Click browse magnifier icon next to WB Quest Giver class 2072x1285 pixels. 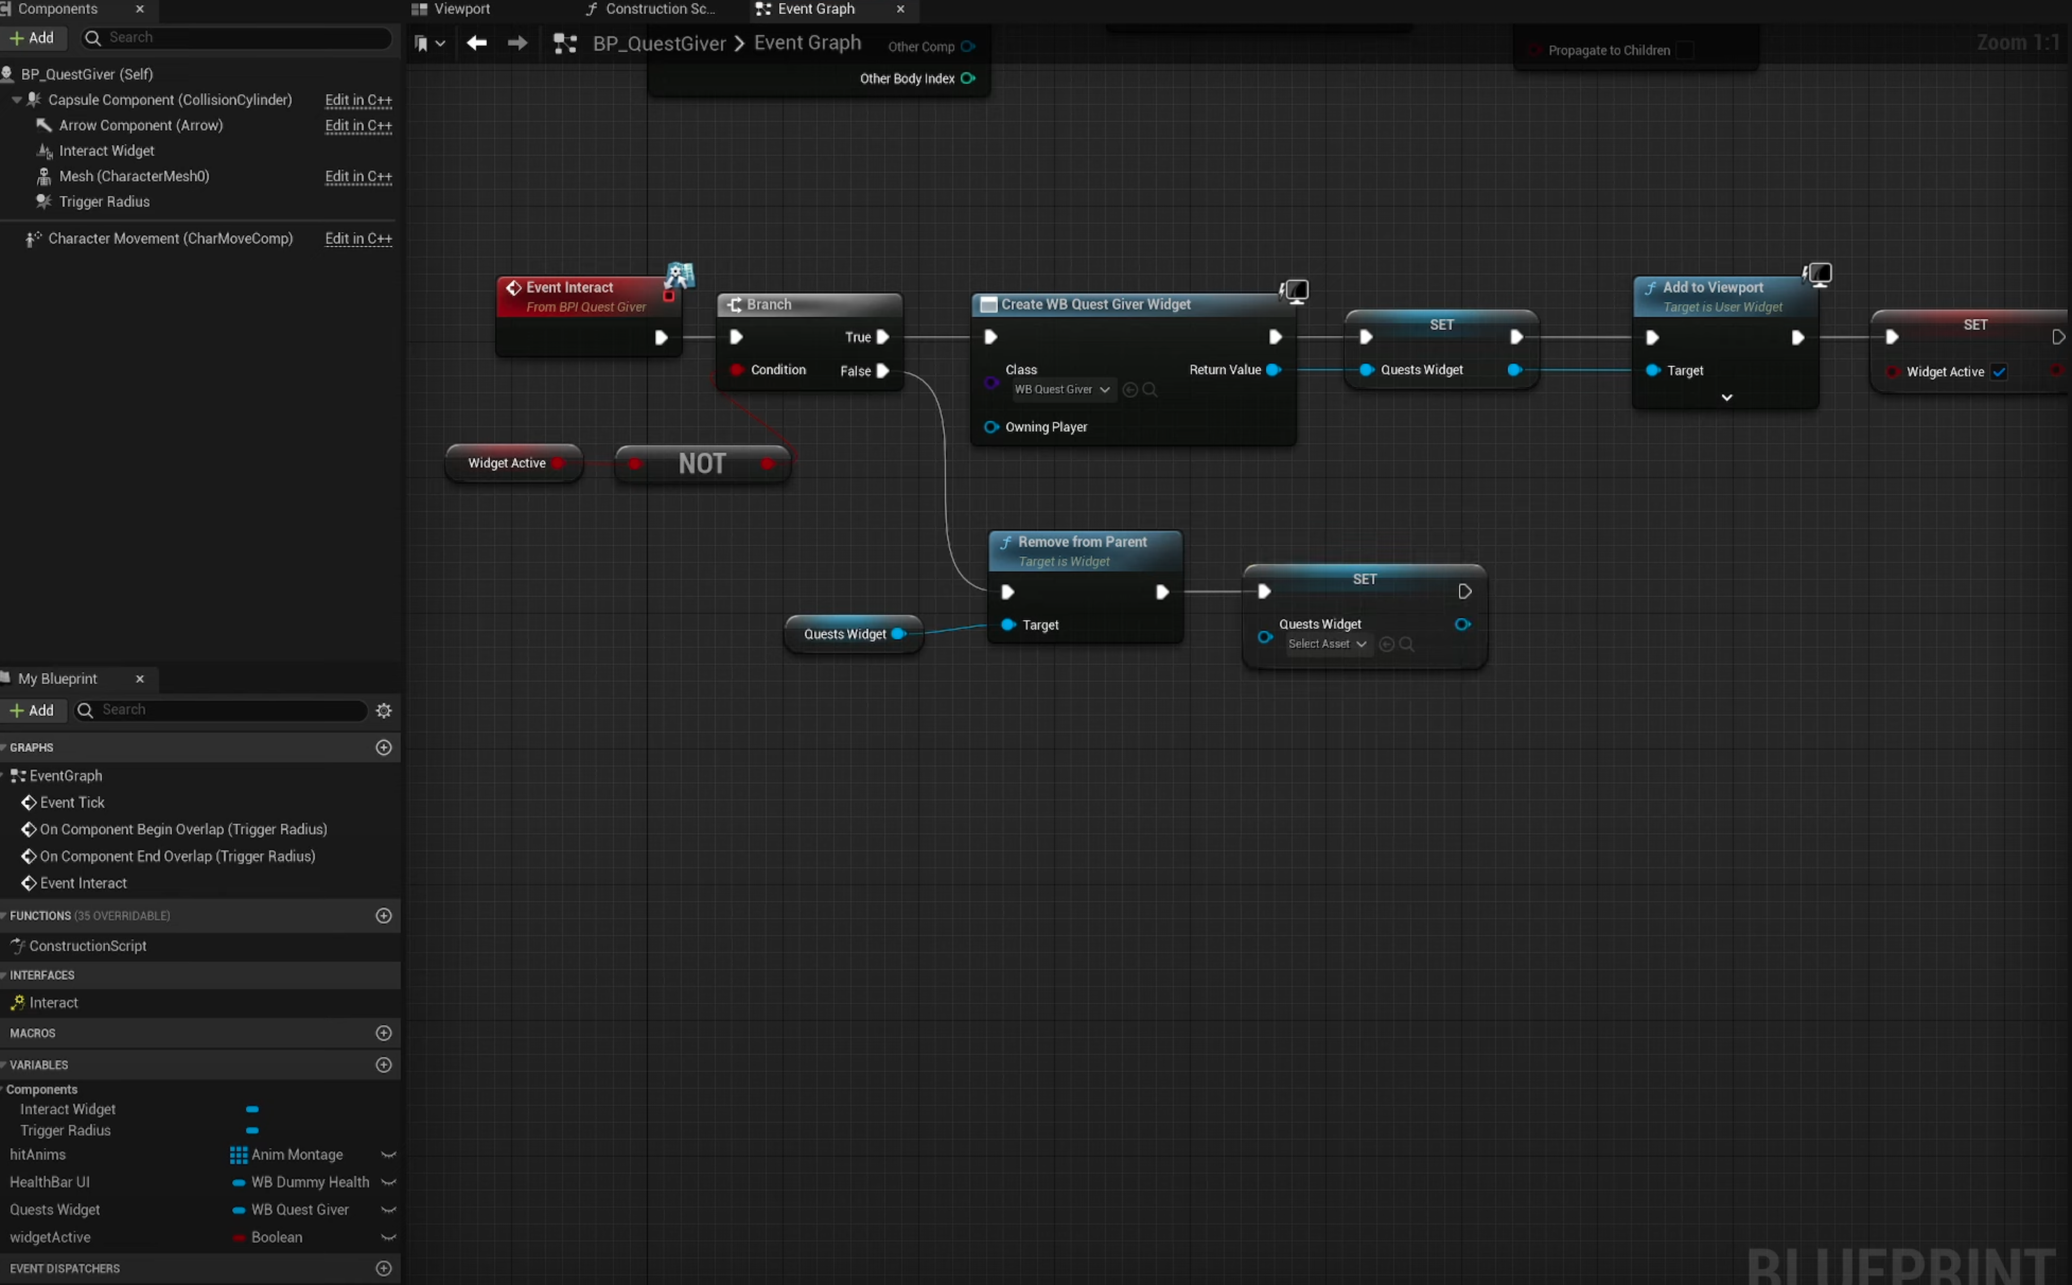coord(1150,390)
